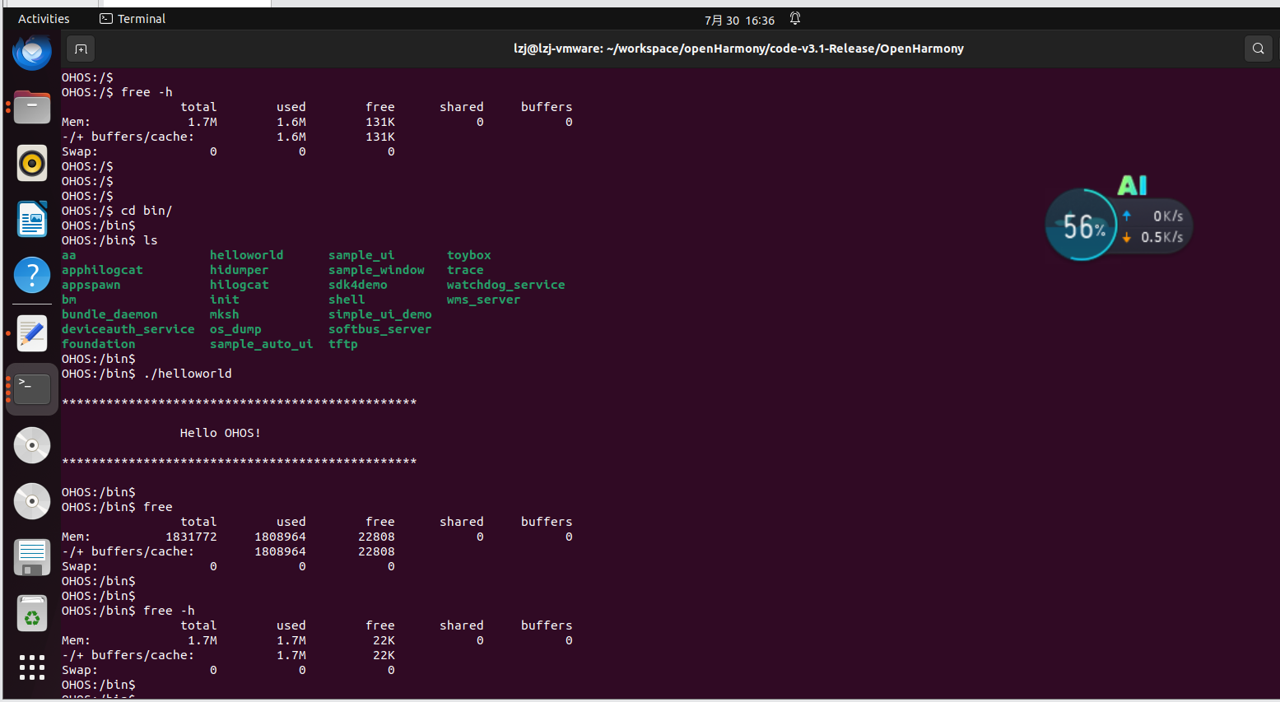Click 'softbus_server' in the listing

pyautogui.click(x=379, y=329)
